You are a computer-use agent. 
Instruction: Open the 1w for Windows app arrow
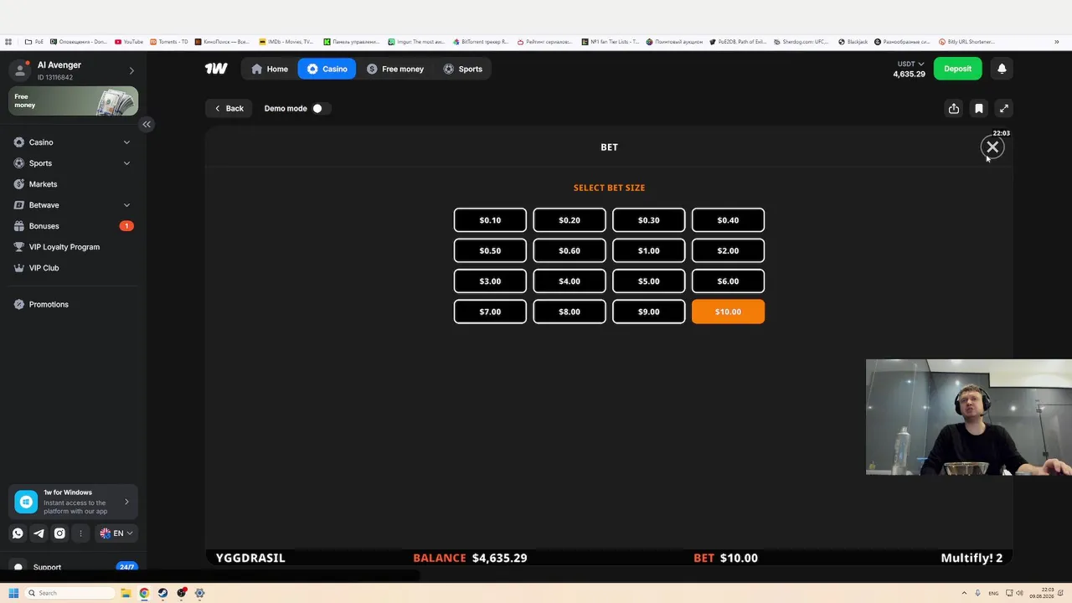tap(126, 502)
